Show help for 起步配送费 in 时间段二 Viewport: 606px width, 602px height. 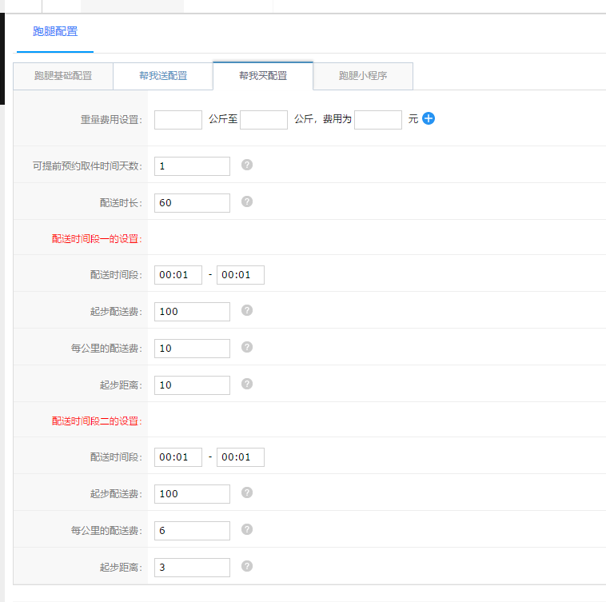coord(247,492)
